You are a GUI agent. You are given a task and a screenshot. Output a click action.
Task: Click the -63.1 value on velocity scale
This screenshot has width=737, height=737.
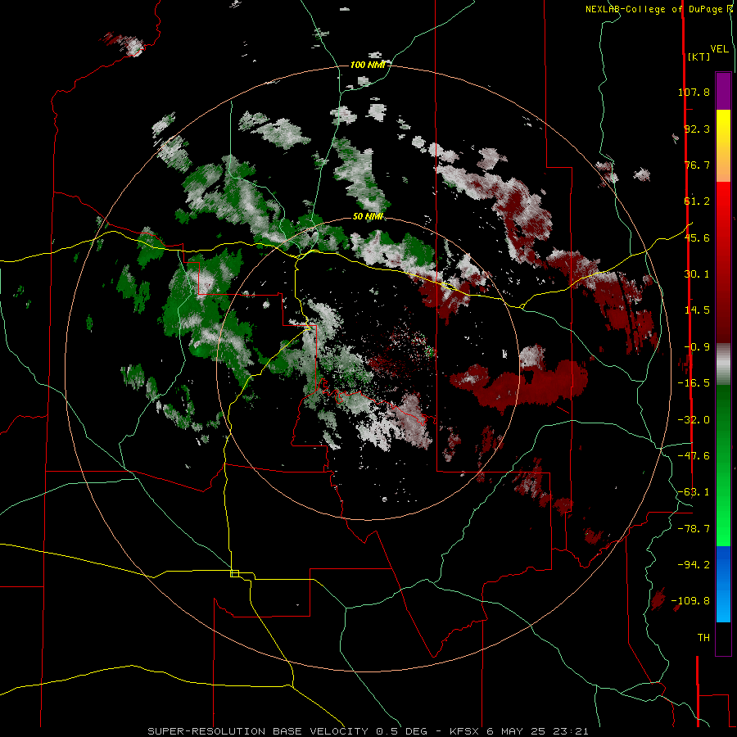tap(694, 492)
